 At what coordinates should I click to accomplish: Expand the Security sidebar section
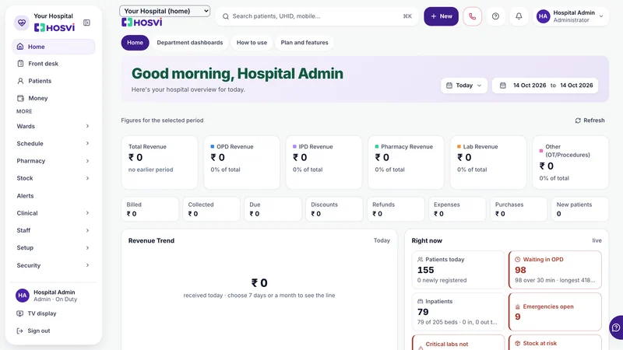tap(53, 265)
